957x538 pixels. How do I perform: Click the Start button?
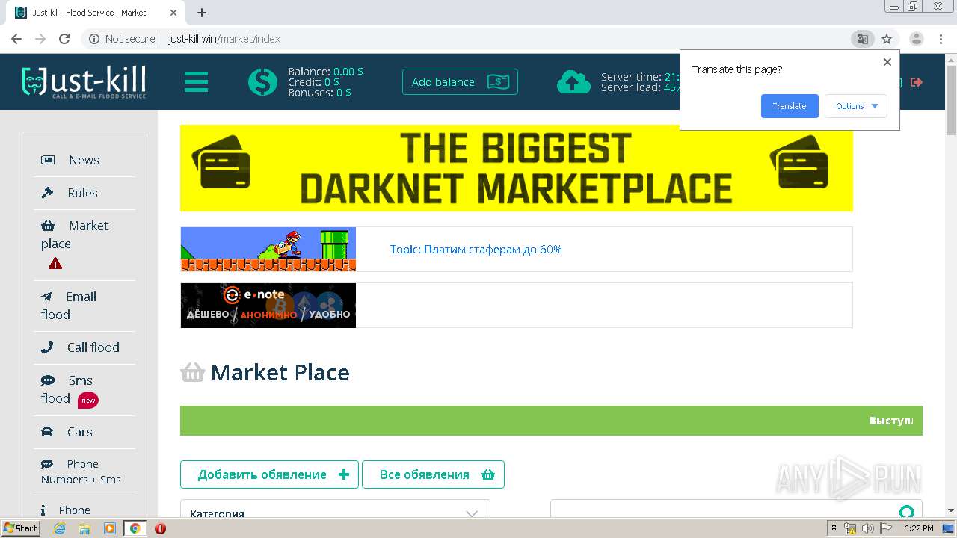pyautogui.click(x=21, y=528)
